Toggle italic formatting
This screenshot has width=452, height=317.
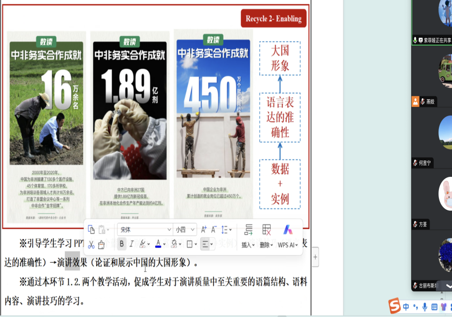[x=131, y=244]
